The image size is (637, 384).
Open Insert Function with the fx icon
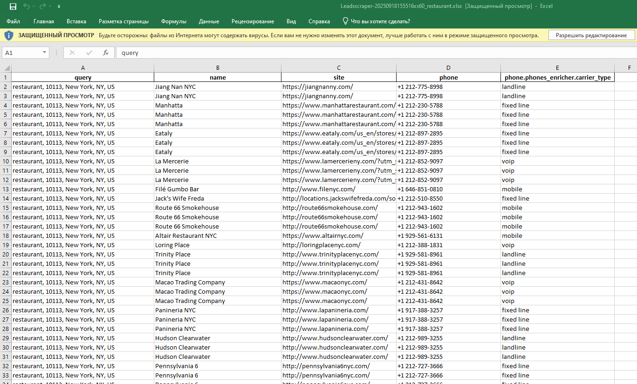coord(105,52)
